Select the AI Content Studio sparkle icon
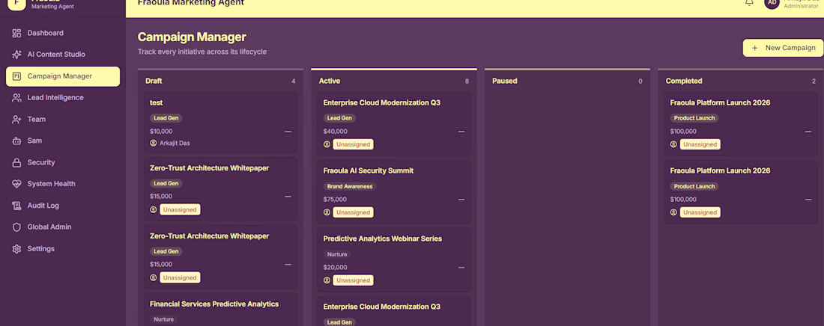The height and width of the screenshot is (326, 824). (x=16, y=55)
